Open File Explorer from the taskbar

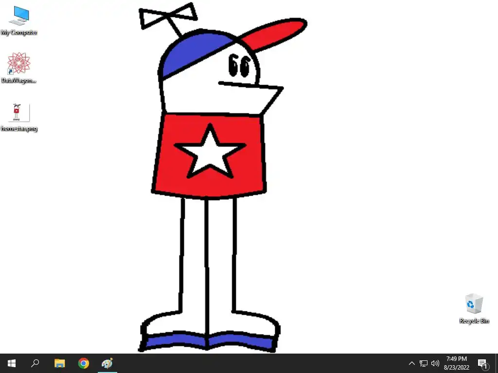pyautogui.click(x=59, y=363)
